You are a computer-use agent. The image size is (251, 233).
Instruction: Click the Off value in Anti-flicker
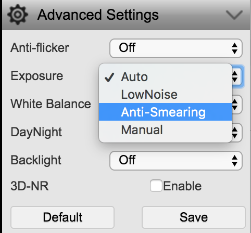(127, 48)
